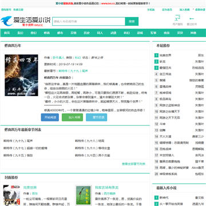Click the 修真四万年 book cover image
The image size is (206, 206).
click(21, 75)
